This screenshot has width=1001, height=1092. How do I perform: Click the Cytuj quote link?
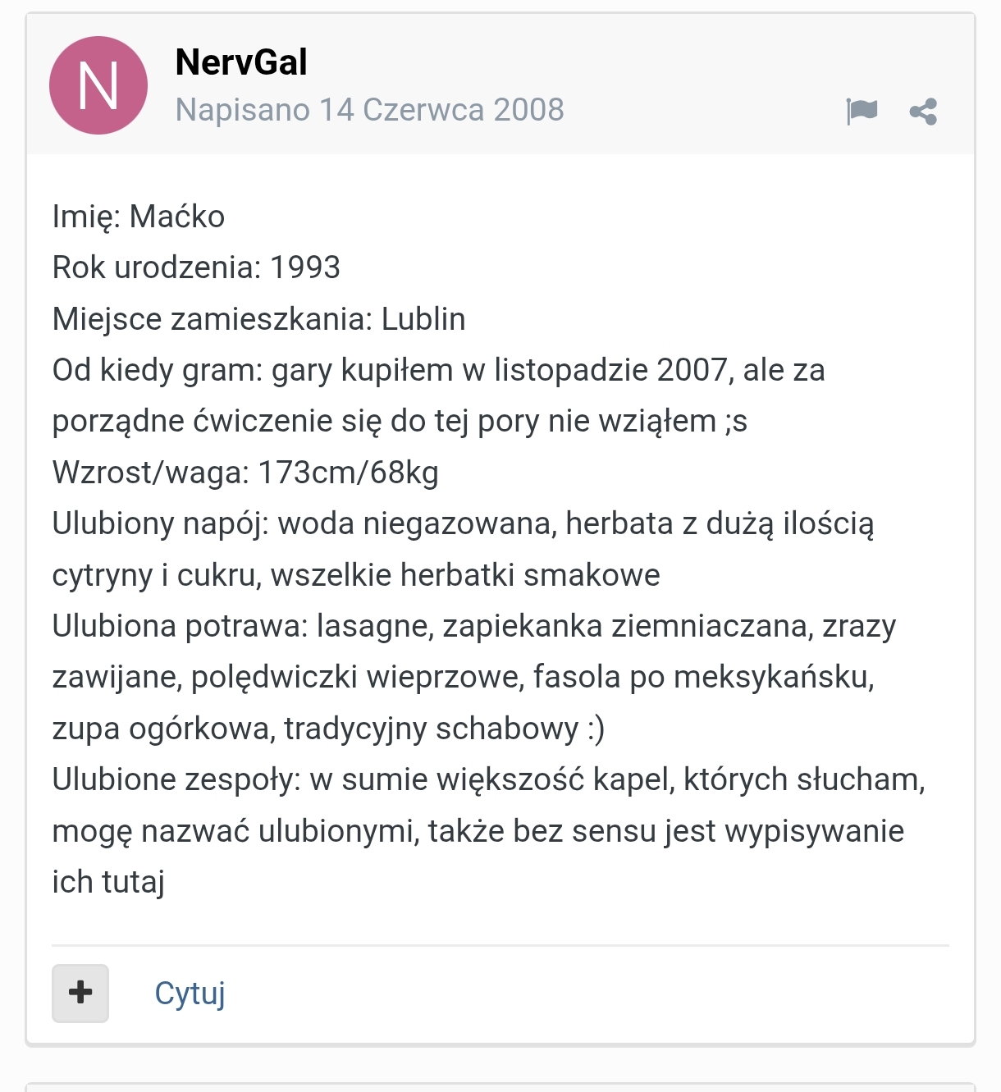tap(190, 993)
